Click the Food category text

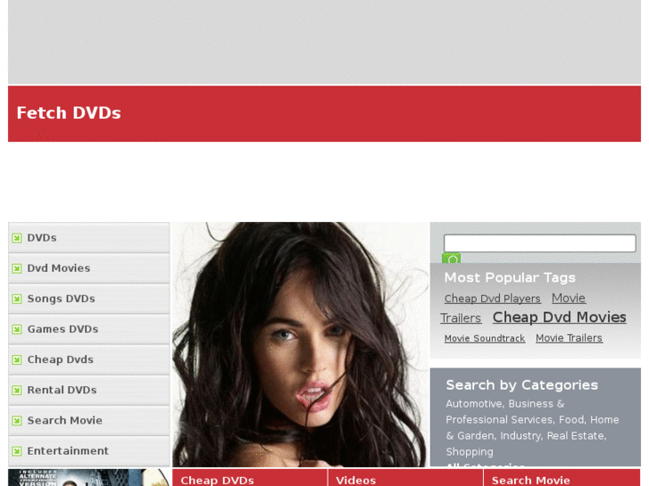[x=571, y=420]
